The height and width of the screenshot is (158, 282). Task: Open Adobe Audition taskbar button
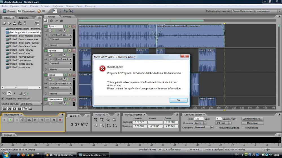click(x=93, y=155)
